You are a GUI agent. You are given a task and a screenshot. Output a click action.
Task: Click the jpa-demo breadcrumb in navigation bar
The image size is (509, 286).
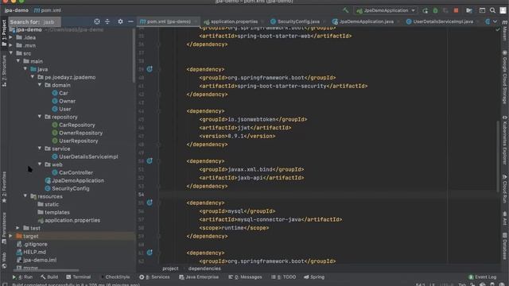(x=16, y=10)
